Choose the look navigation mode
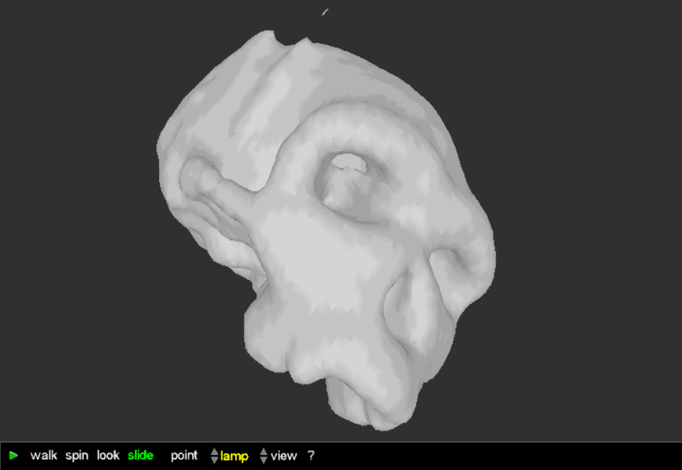 point(108,455)
